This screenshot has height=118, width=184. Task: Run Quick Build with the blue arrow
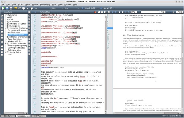point(82,8)
